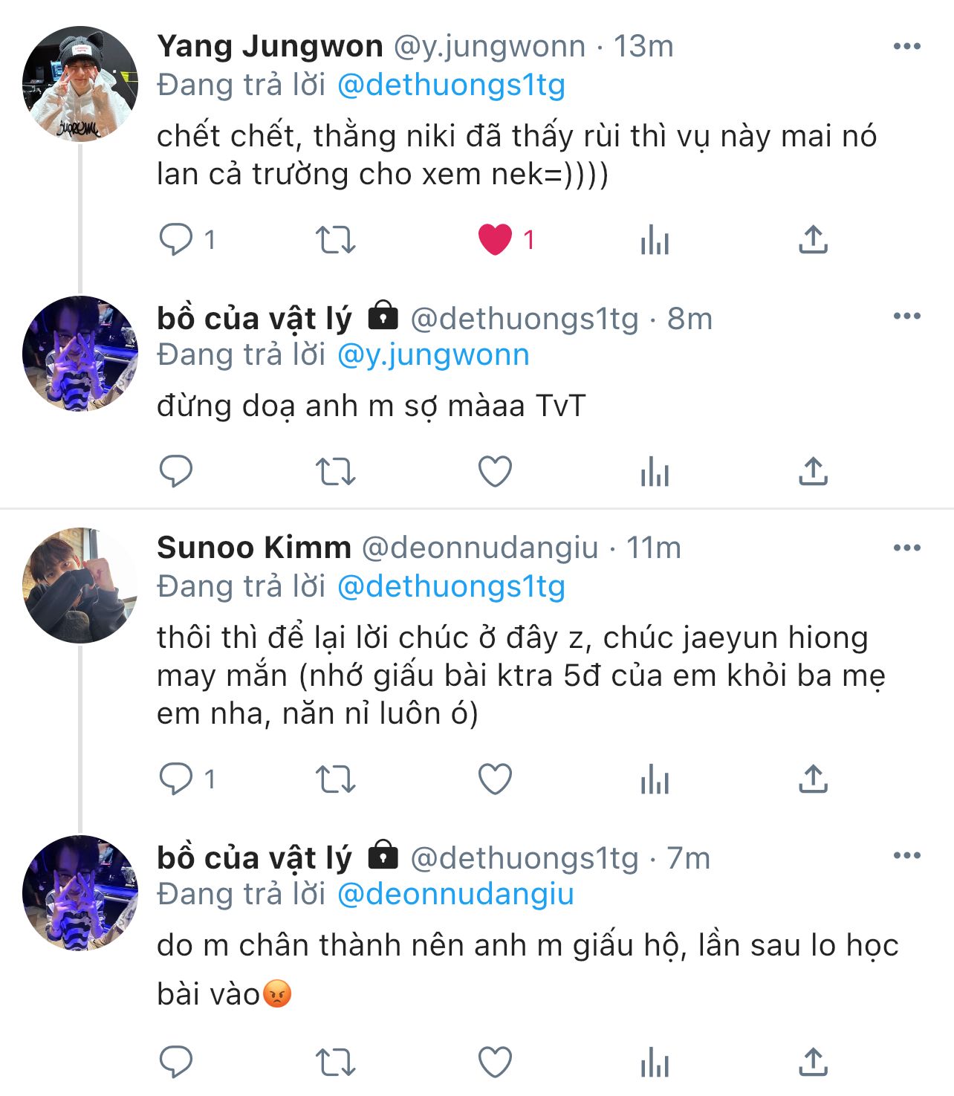Open Sunoo Kimm's profile picture
Screen dimensions: 954x1096
[x=80, y=586]
